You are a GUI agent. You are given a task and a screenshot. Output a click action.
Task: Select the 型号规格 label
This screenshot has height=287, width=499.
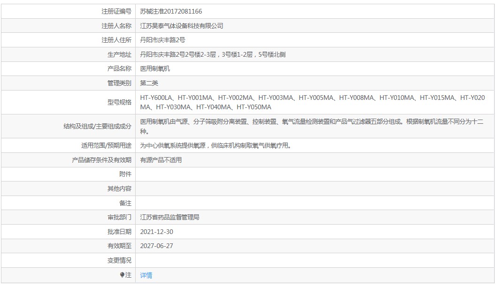point(119,102)
